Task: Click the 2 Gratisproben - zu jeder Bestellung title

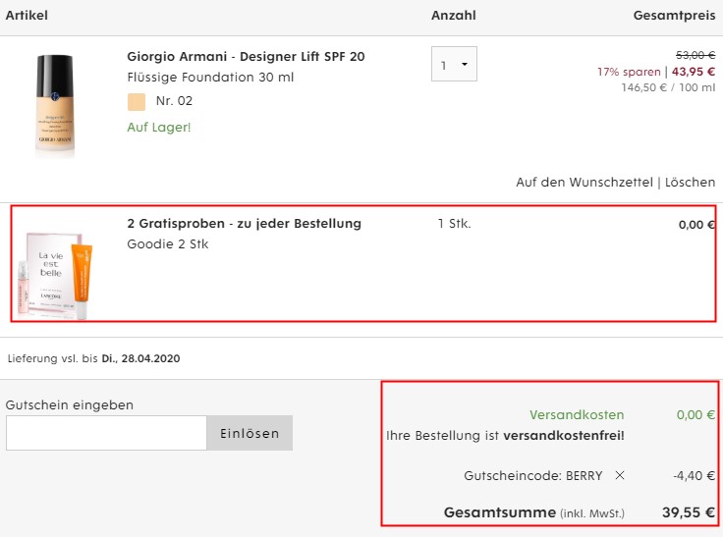Action: [x=244, y=224]
